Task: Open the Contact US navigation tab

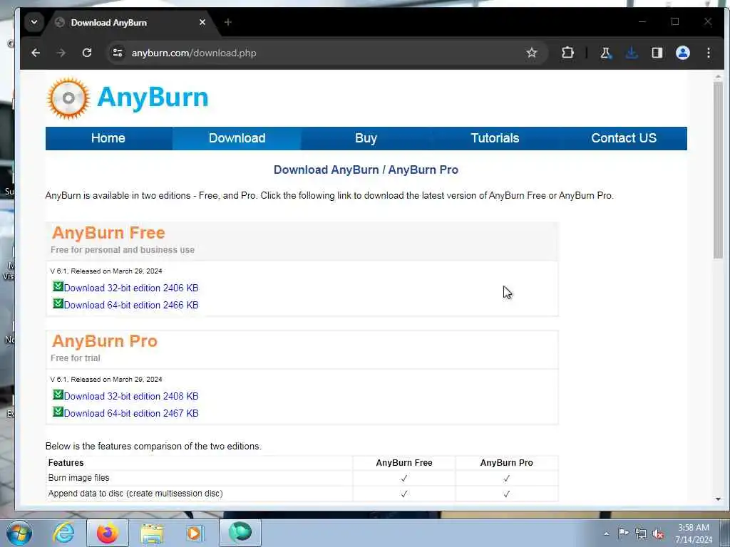Action: 623,138
